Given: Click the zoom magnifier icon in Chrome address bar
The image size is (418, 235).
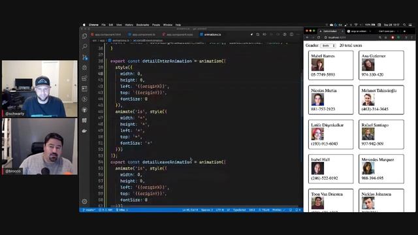Looking at the screenshot, I should pos(380,38).
